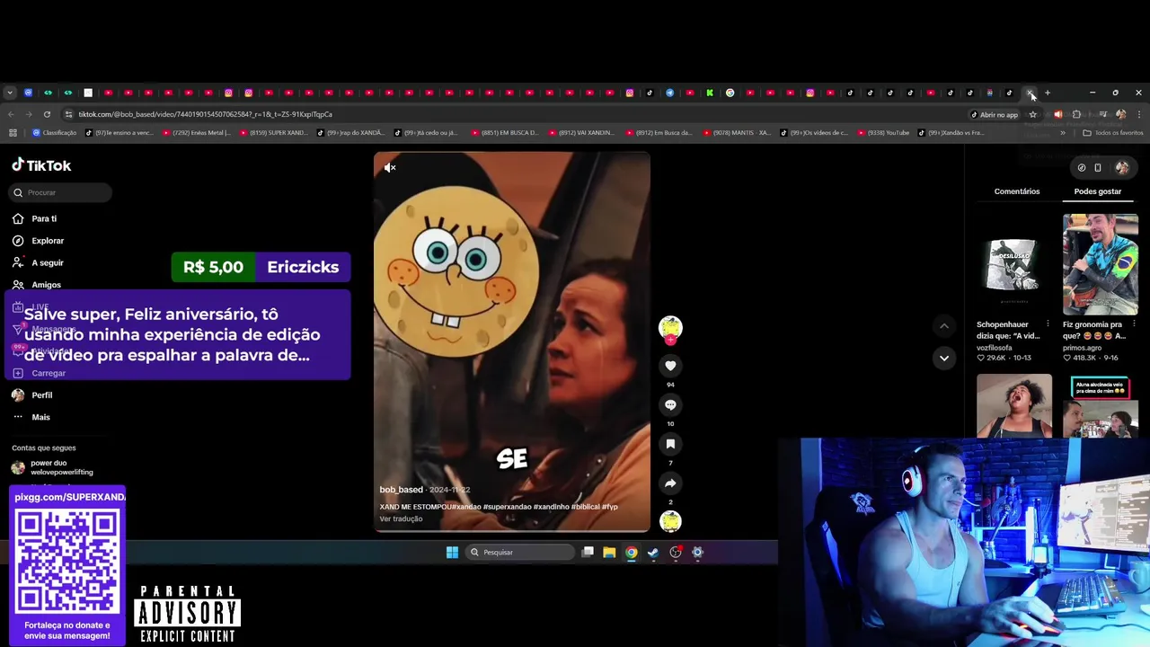Open the #biblical hashtag
The image size is (1150, 647).
pyautogui.click(x=585, y=507)
